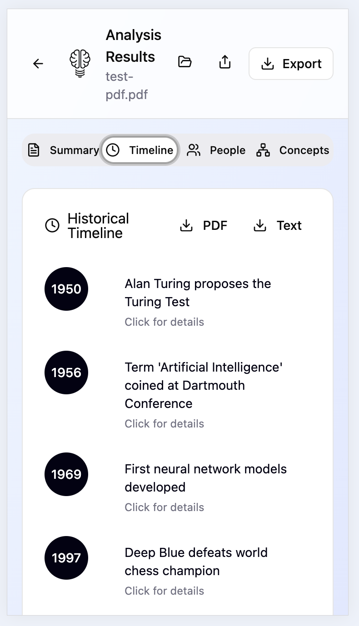Open the People tab
This screenshot has width=359, height=626.
216,150
